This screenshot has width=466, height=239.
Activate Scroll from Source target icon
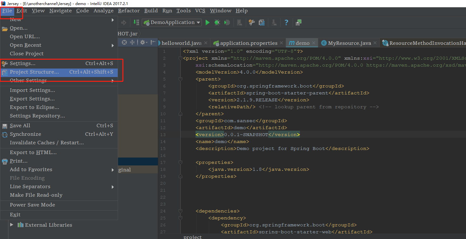click(124, 43)
